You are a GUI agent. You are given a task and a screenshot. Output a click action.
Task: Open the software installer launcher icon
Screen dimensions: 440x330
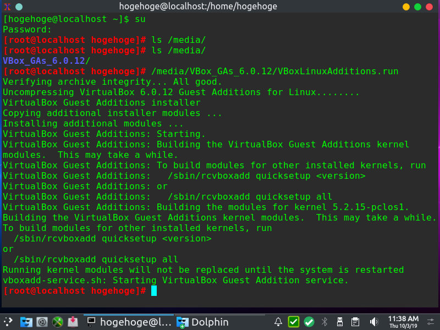(x=73, y=322)
